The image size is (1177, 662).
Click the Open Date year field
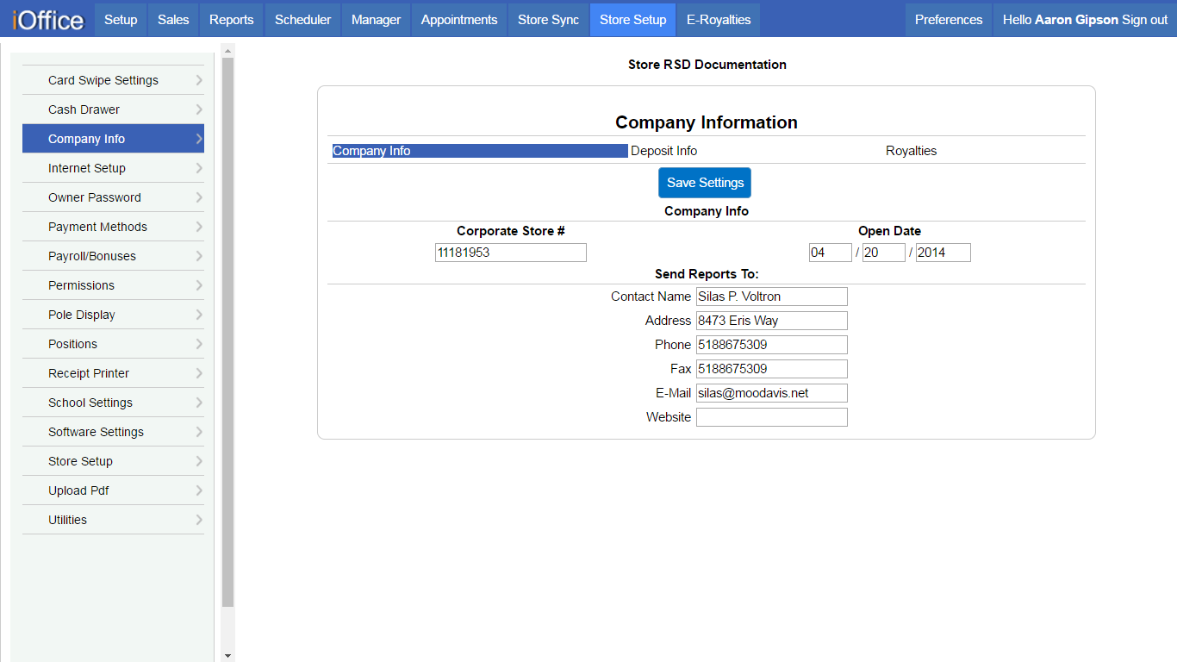[943, 253]
